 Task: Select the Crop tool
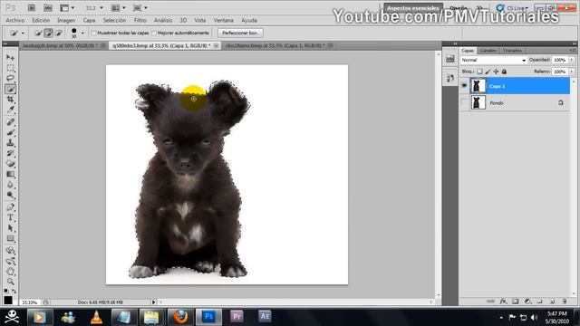tap(10, 100)
